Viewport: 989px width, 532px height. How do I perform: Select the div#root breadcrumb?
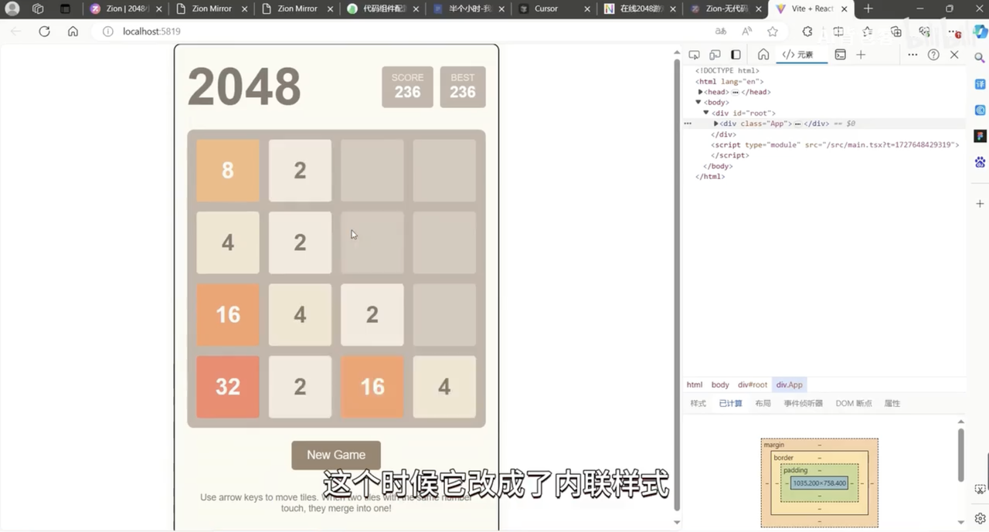point(753,385)
